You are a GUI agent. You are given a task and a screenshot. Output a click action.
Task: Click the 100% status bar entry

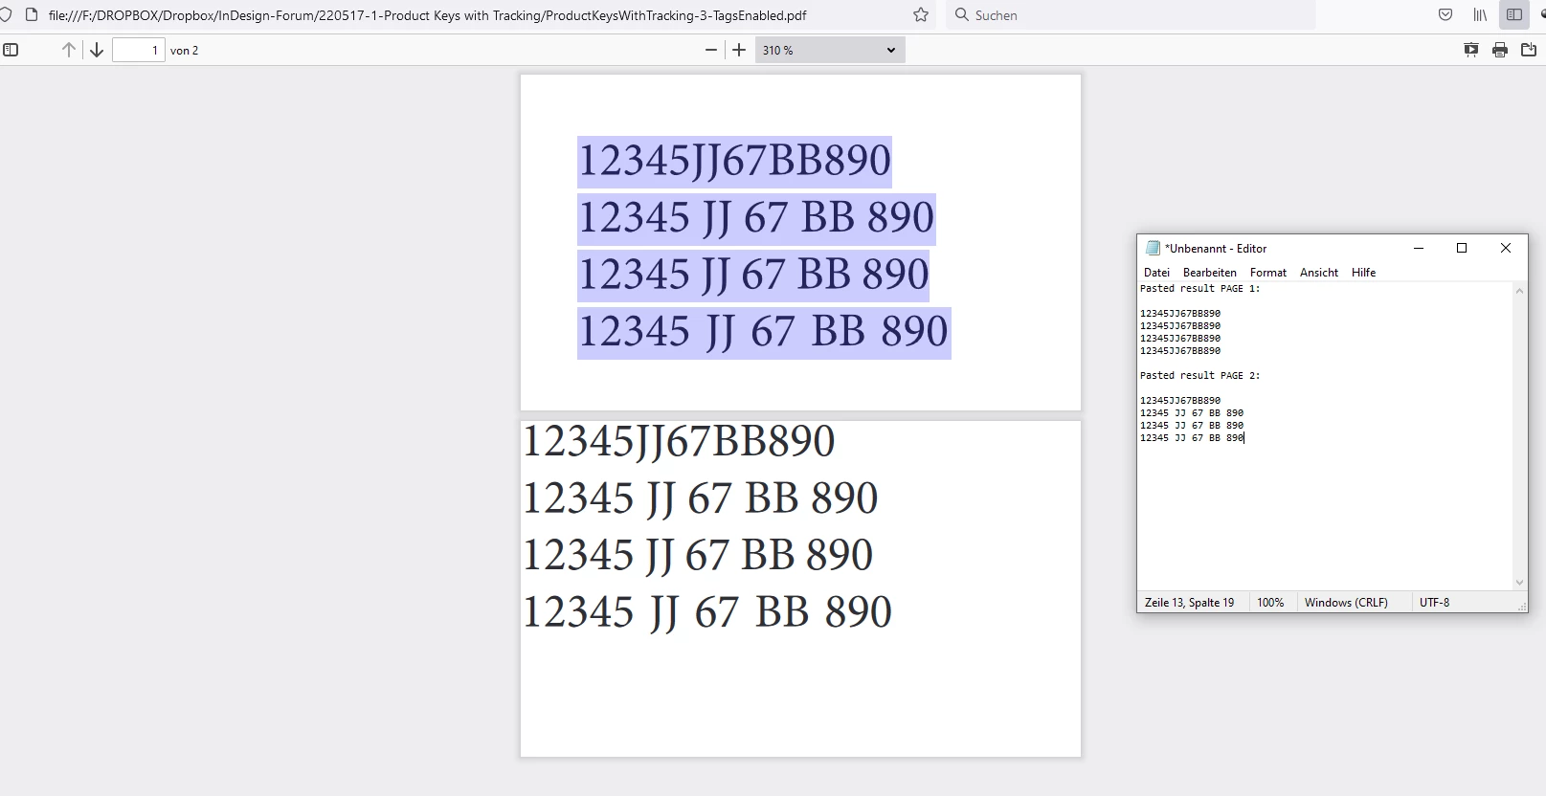pyautogui.click(x=1270, y=603)
